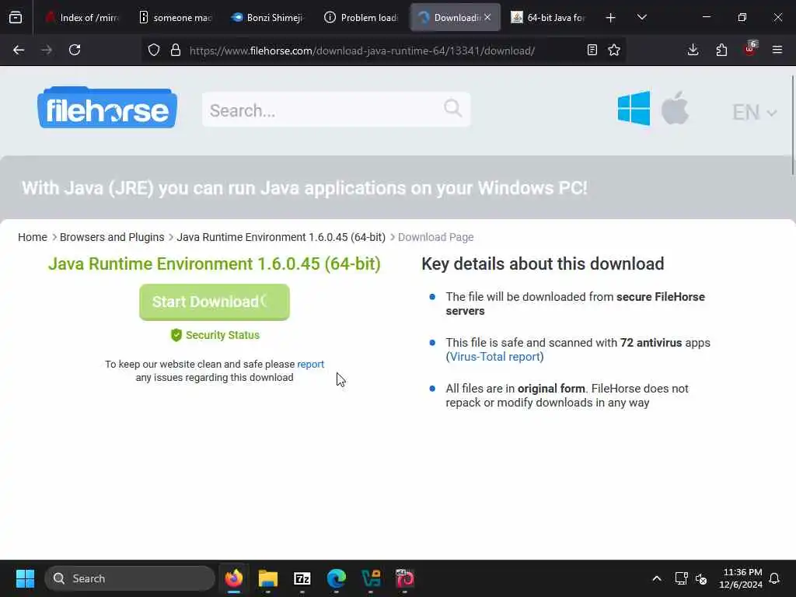Switch to 64-bit Java tab
This screenshot has height=597, width=796.
pyautogui.click(x=548, y=18)
